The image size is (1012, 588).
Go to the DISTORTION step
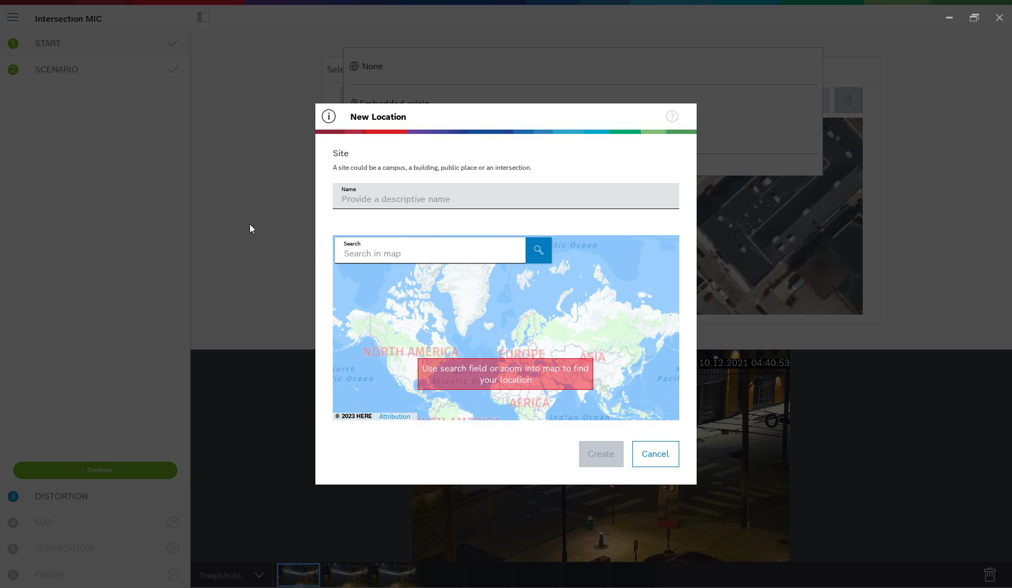(61, 497)
